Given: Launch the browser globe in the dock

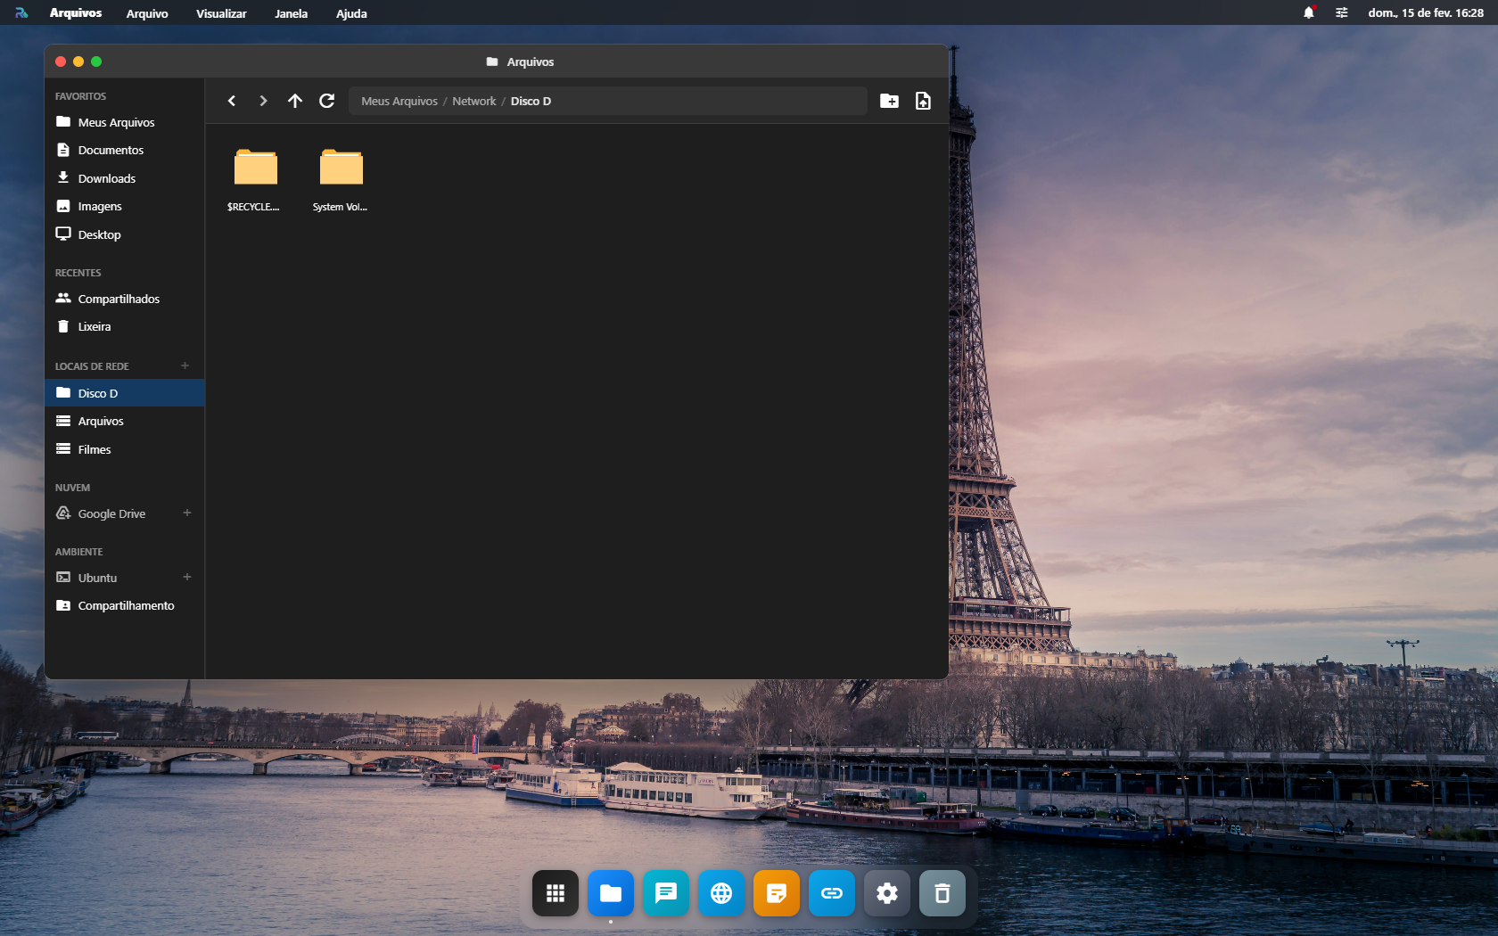Looking at the screenshot, I should 720,893.
